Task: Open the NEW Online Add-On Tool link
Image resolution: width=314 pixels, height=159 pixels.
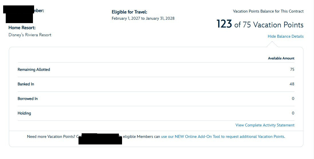Action: (x=223, y=136)
